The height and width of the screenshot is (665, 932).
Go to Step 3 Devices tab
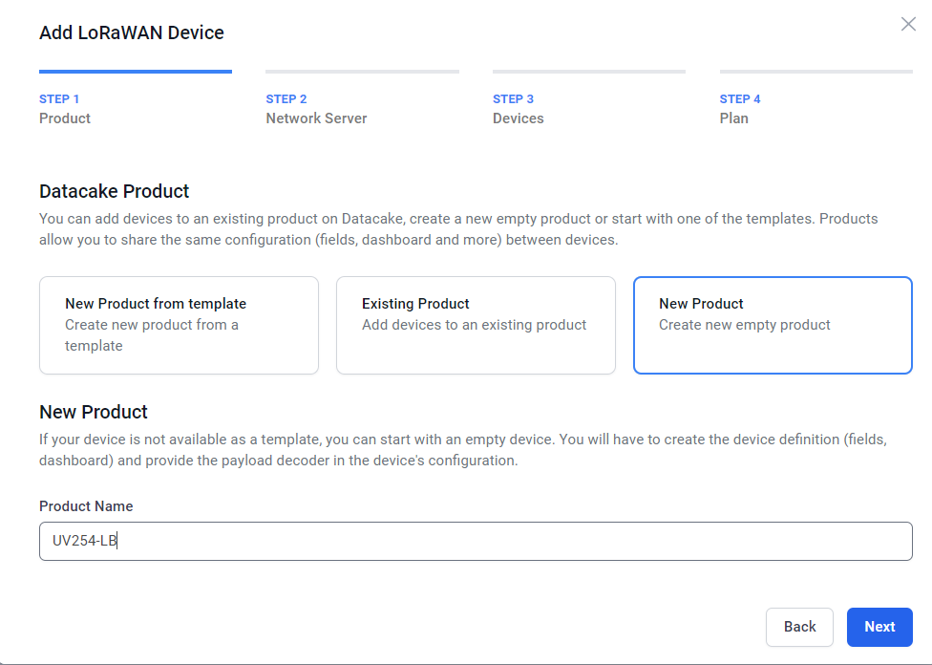589,98
